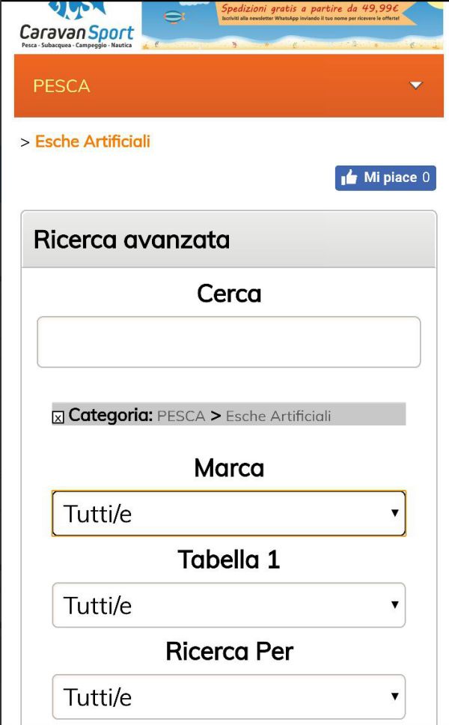Image resolution: width=449 pixels, height=725 pixels.
Task: Click PESCA in the Categoria filter
Action: coord(181,416)
